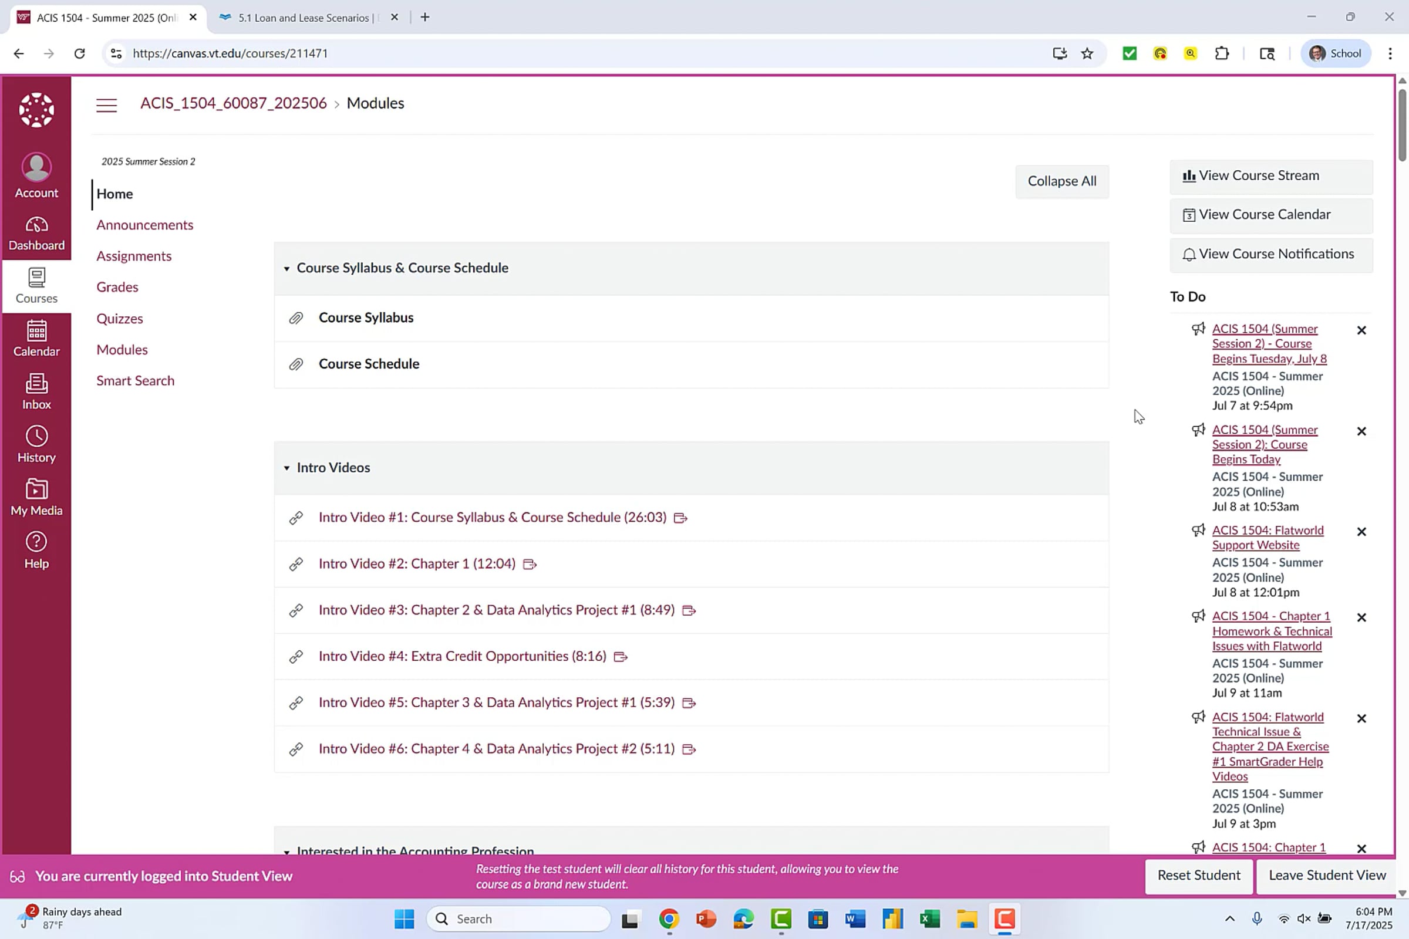Switch to the 5.1 Loan and Lease Scenarios tab
The width and height of the screenshot is (1409, 939).
[302, 18]
